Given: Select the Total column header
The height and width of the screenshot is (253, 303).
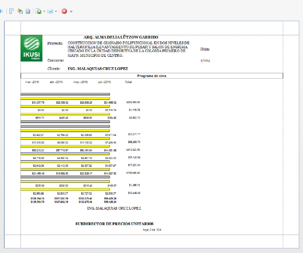Looking at the screenshot, I should click(x=128, y=82).
